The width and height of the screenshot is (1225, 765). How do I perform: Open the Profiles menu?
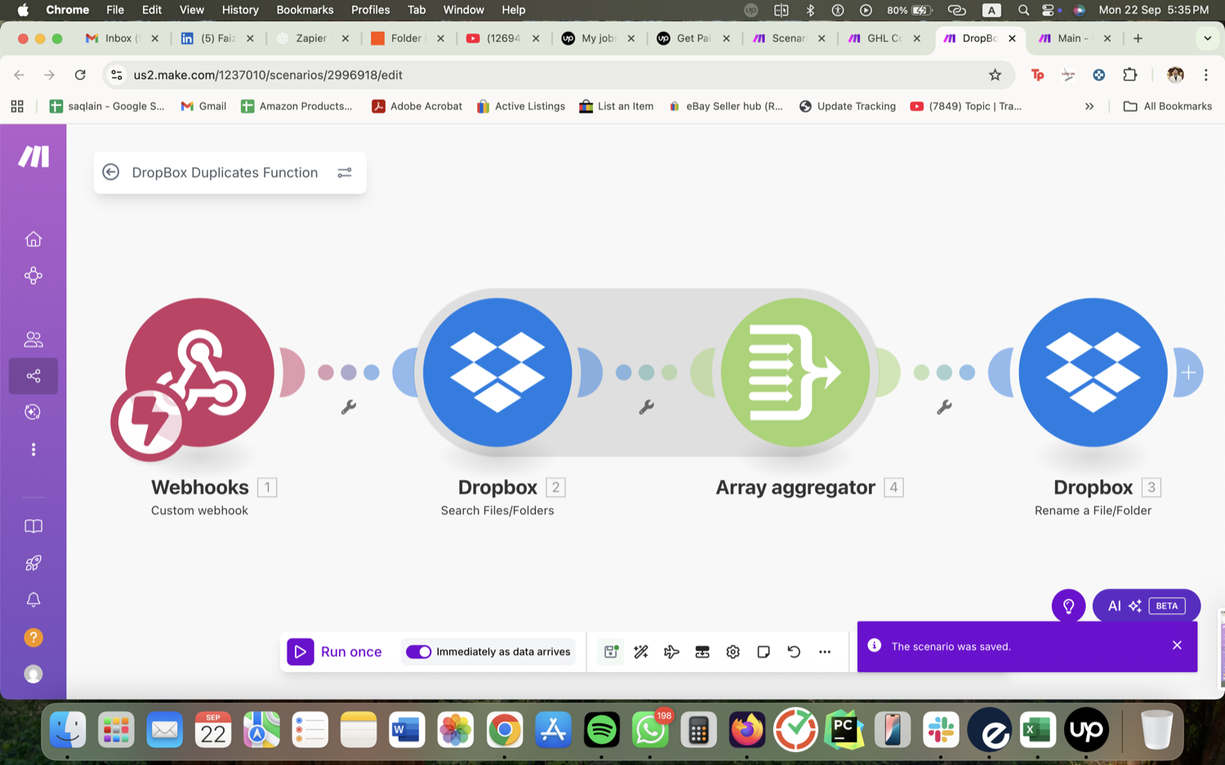[x=370, y=10]
